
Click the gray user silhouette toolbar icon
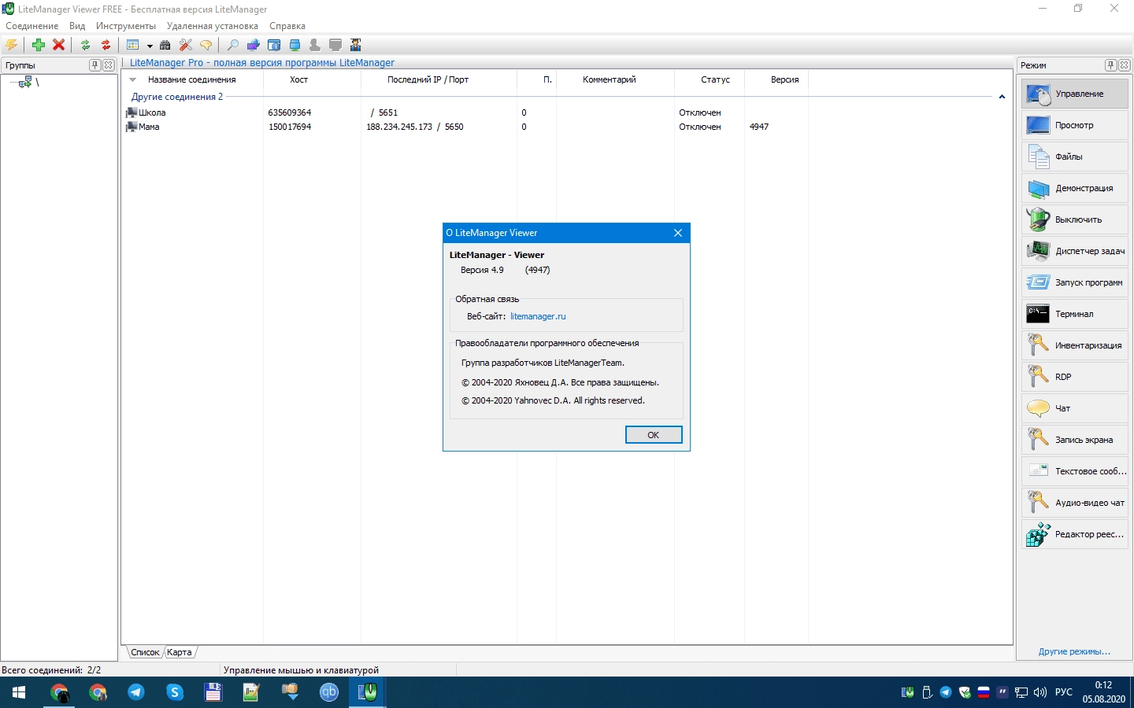tap(315, 45)
